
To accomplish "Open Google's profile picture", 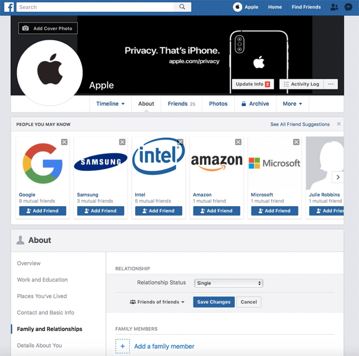I will pos(43,163).
